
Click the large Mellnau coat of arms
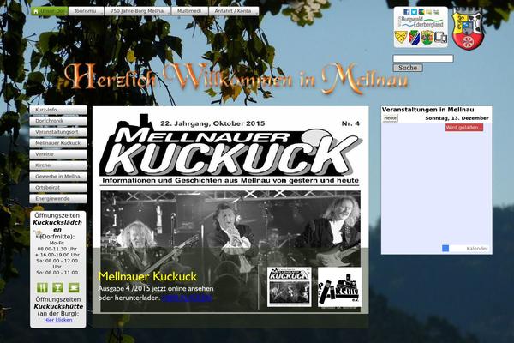(468, 29)
